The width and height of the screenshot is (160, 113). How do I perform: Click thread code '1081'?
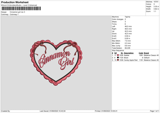pyautogui.click(x=141, y=55)
